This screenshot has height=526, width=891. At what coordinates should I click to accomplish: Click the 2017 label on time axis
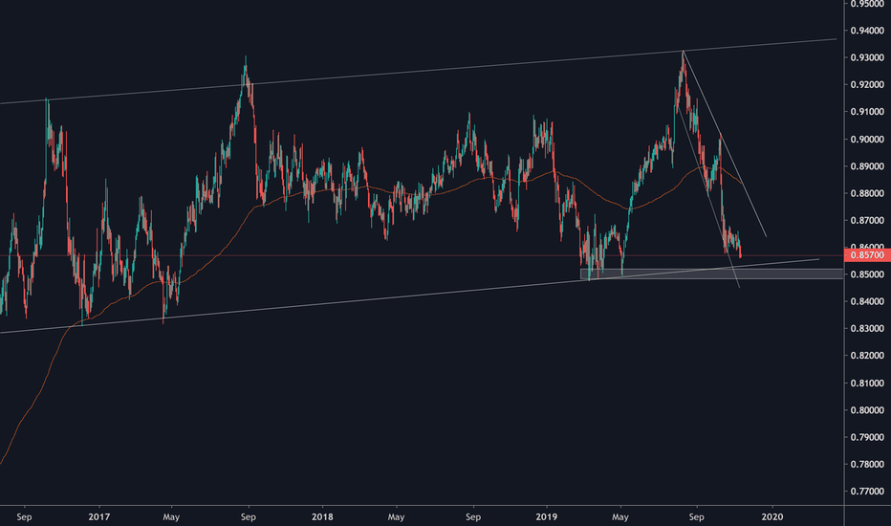point(98,516)
